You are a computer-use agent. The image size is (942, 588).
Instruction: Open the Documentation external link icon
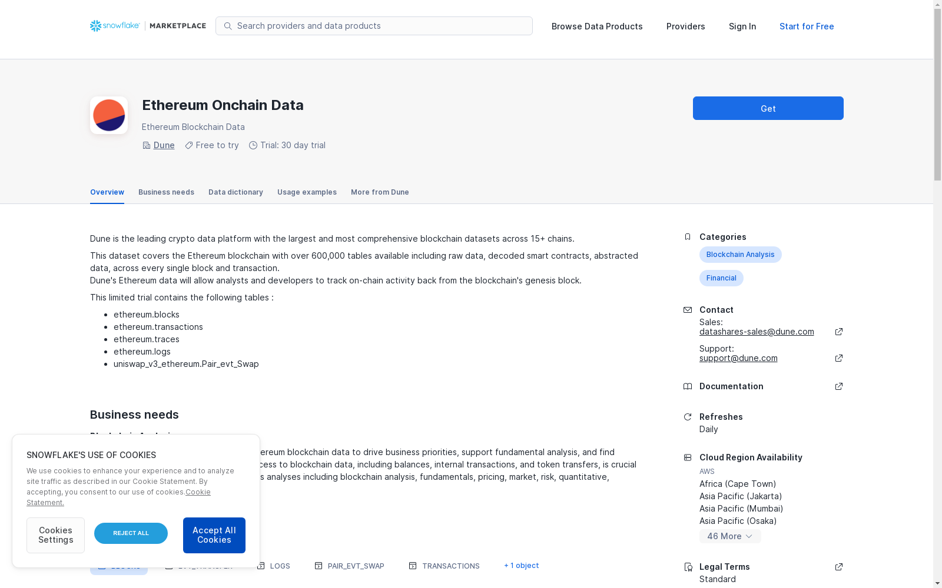click(839, 386)
